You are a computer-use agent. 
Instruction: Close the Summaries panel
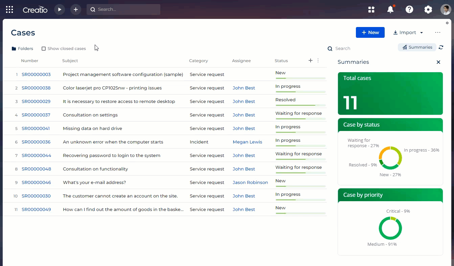click(438, 62)
